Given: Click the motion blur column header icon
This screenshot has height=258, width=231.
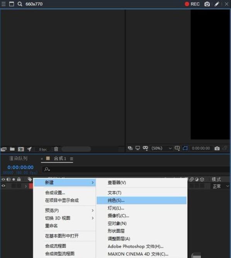Looking at the screenshot, I should tap(192, 179).
